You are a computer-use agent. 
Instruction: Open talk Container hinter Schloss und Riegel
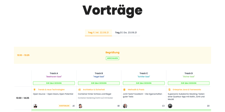tap(94, 94)
